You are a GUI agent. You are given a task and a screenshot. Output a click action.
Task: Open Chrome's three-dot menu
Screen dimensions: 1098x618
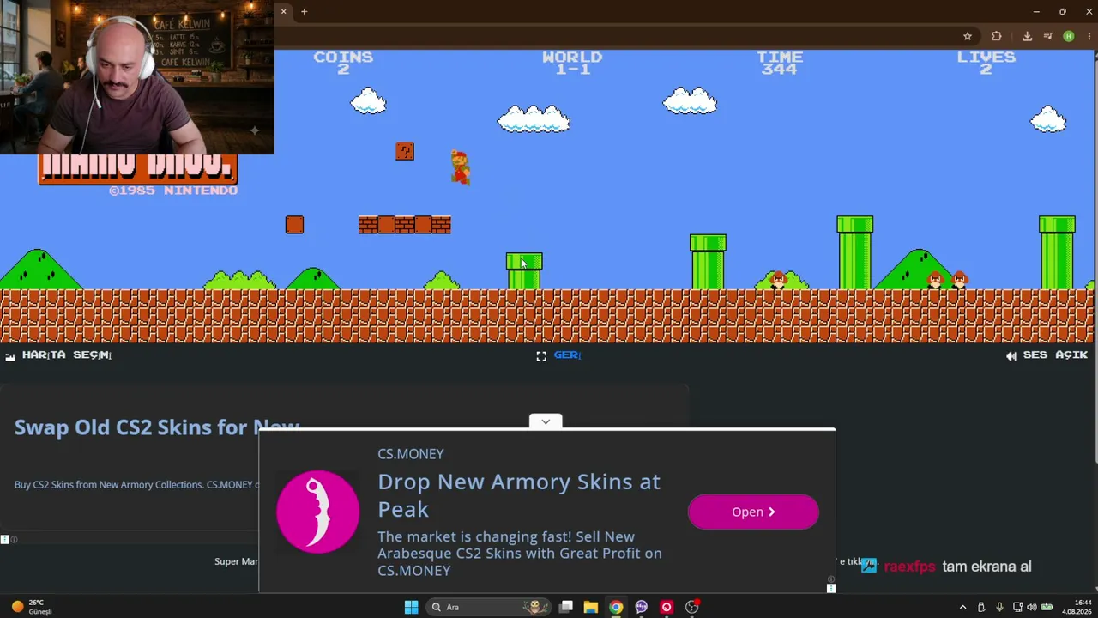pyautogui.click(x=1089, y=36)
